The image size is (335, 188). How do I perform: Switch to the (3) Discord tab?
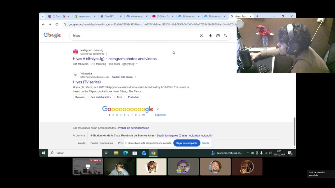(x=57, y=16)
